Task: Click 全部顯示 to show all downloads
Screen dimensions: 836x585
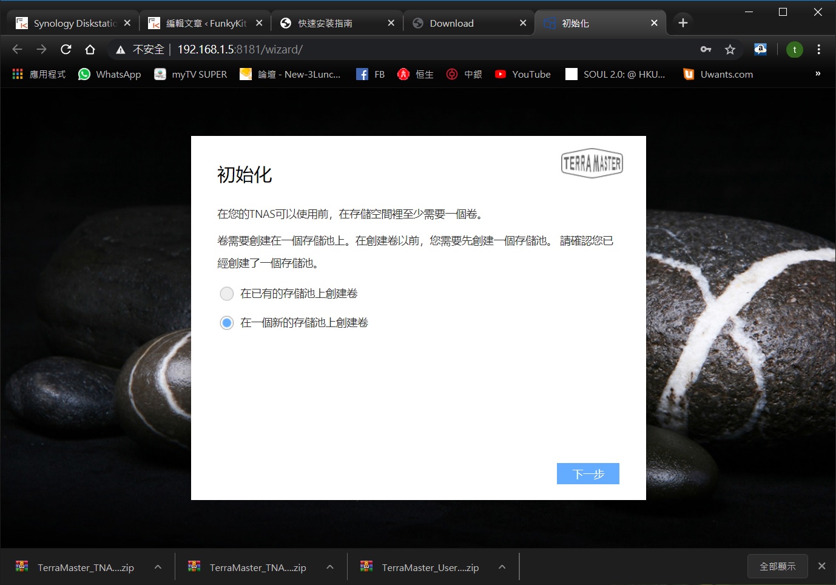Action: (x=777, y=566)
